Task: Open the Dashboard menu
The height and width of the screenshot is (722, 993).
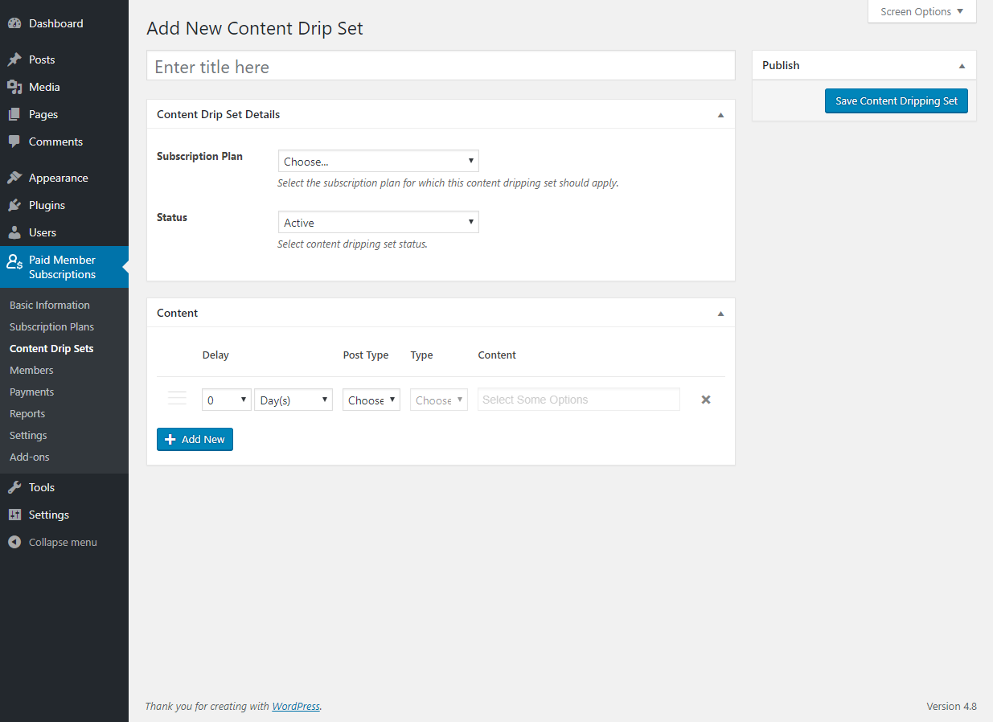Action: point(64,23)
